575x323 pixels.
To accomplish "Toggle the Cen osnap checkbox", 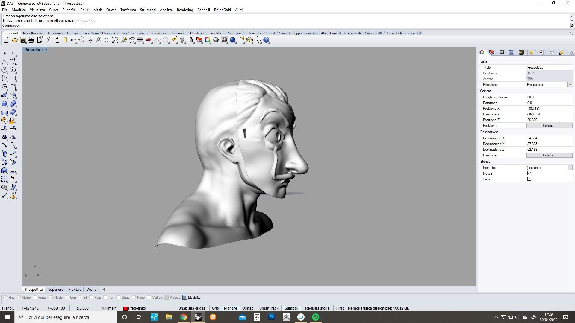I will [67, 298].
